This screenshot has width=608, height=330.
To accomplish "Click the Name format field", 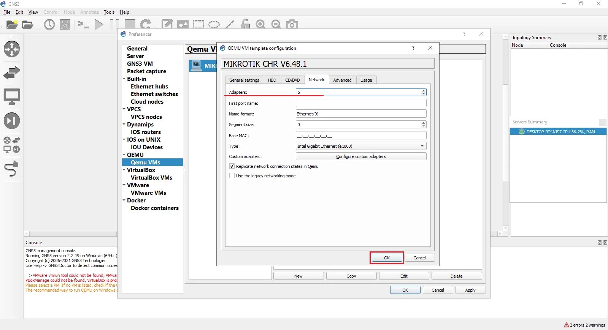I will 361,114.
